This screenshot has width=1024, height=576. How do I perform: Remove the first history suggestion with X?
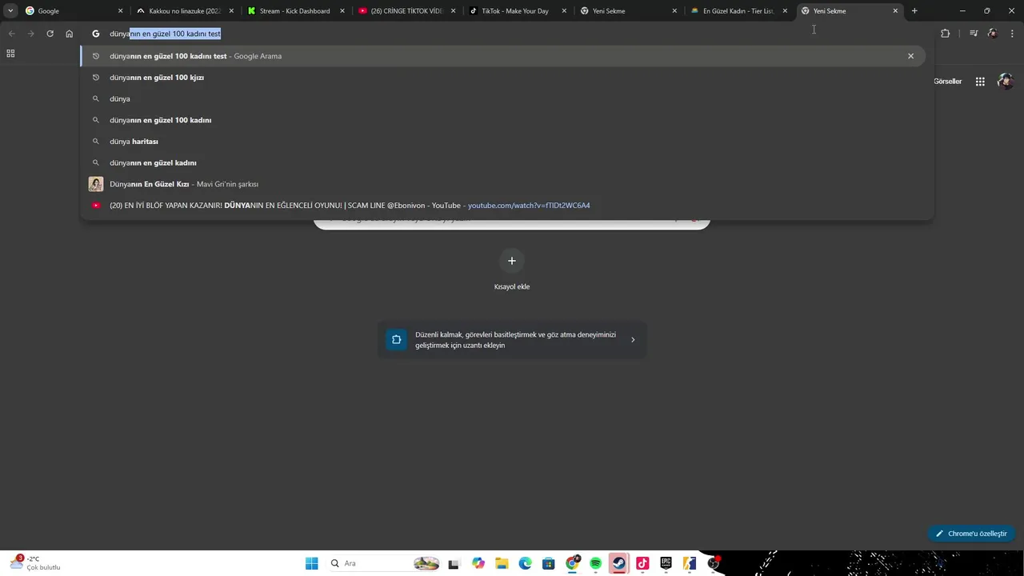910,56
